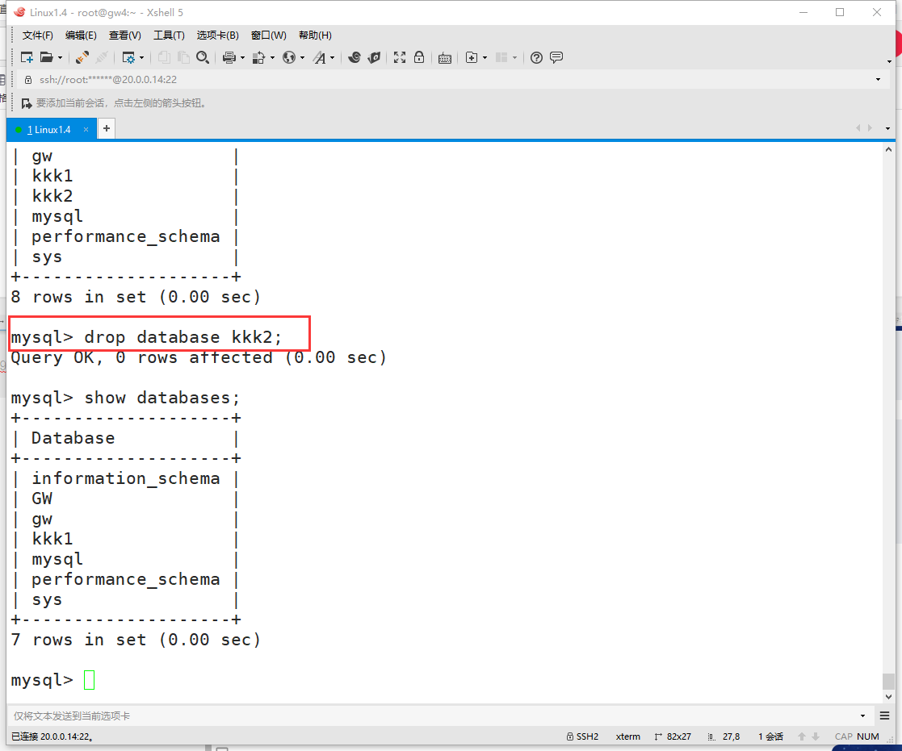Expand the address bar history dropdown
This screenshot has width=902, height=751.
click(879, 79)
